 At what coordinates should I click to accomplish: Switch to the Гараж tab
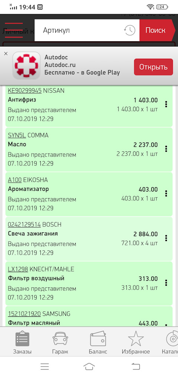(x=60, y=342)
